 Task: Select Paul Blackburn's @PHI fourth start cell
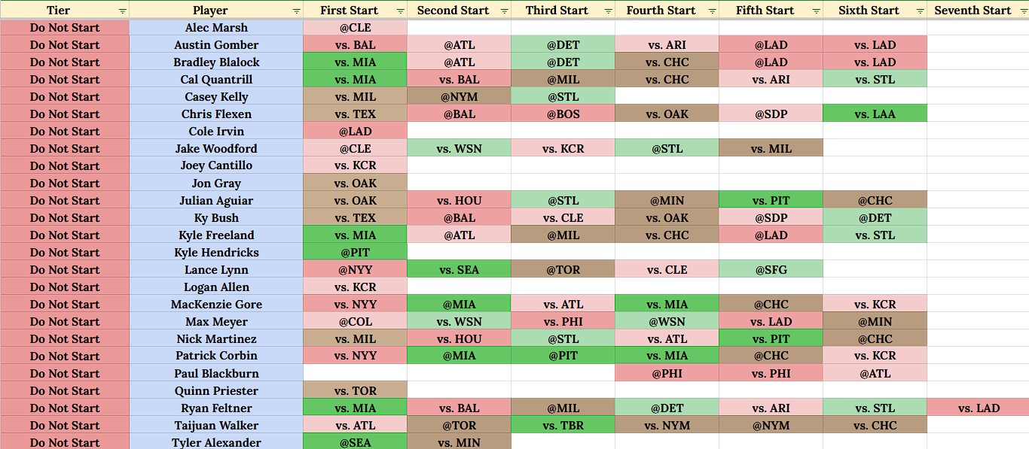(667, 374)
